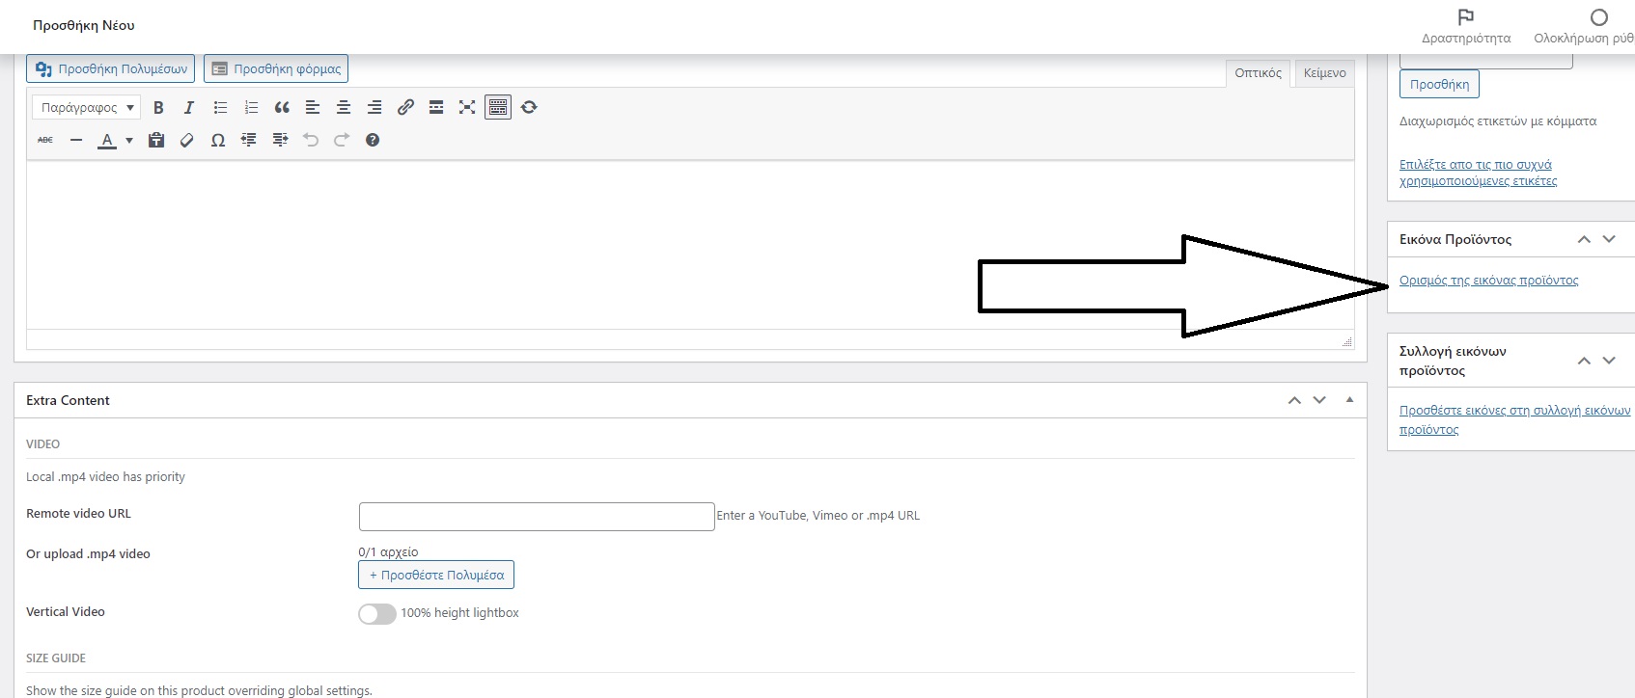Screen dimensions: 1635x698
Task: Open the Δραστηριότητα flag panel
Action: [x=1466, y=26]
